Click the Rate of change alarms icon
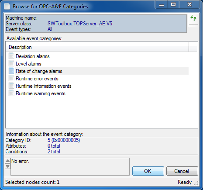The width and height of the screenshot is (203, 190). (11, 71)
